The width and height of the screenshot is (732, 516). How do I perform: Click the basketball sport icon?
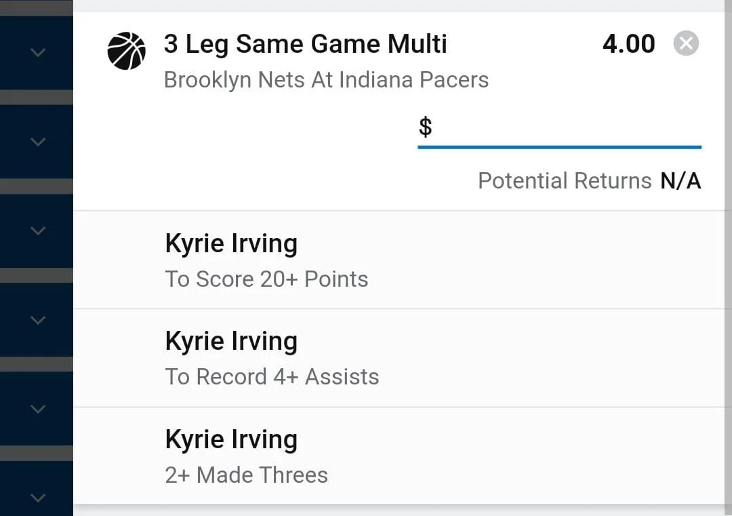click(127, 51)
